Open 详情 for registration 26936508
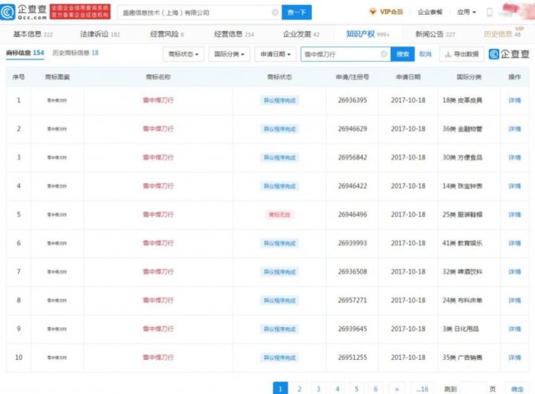The height and width of the screenshot is (394, 535). [x=514, y=272]
